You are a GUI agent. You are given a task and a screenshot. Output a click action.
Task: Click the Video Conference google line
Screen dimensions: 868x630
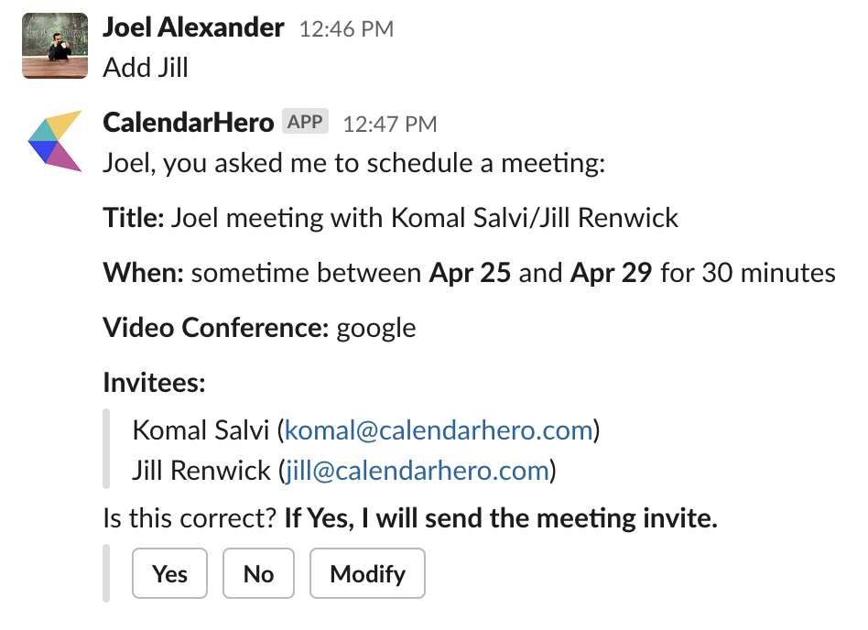[259, 328]
